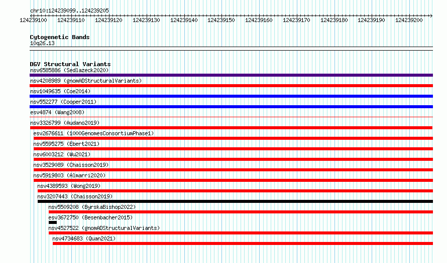Click ruler position 124239180

334,20
